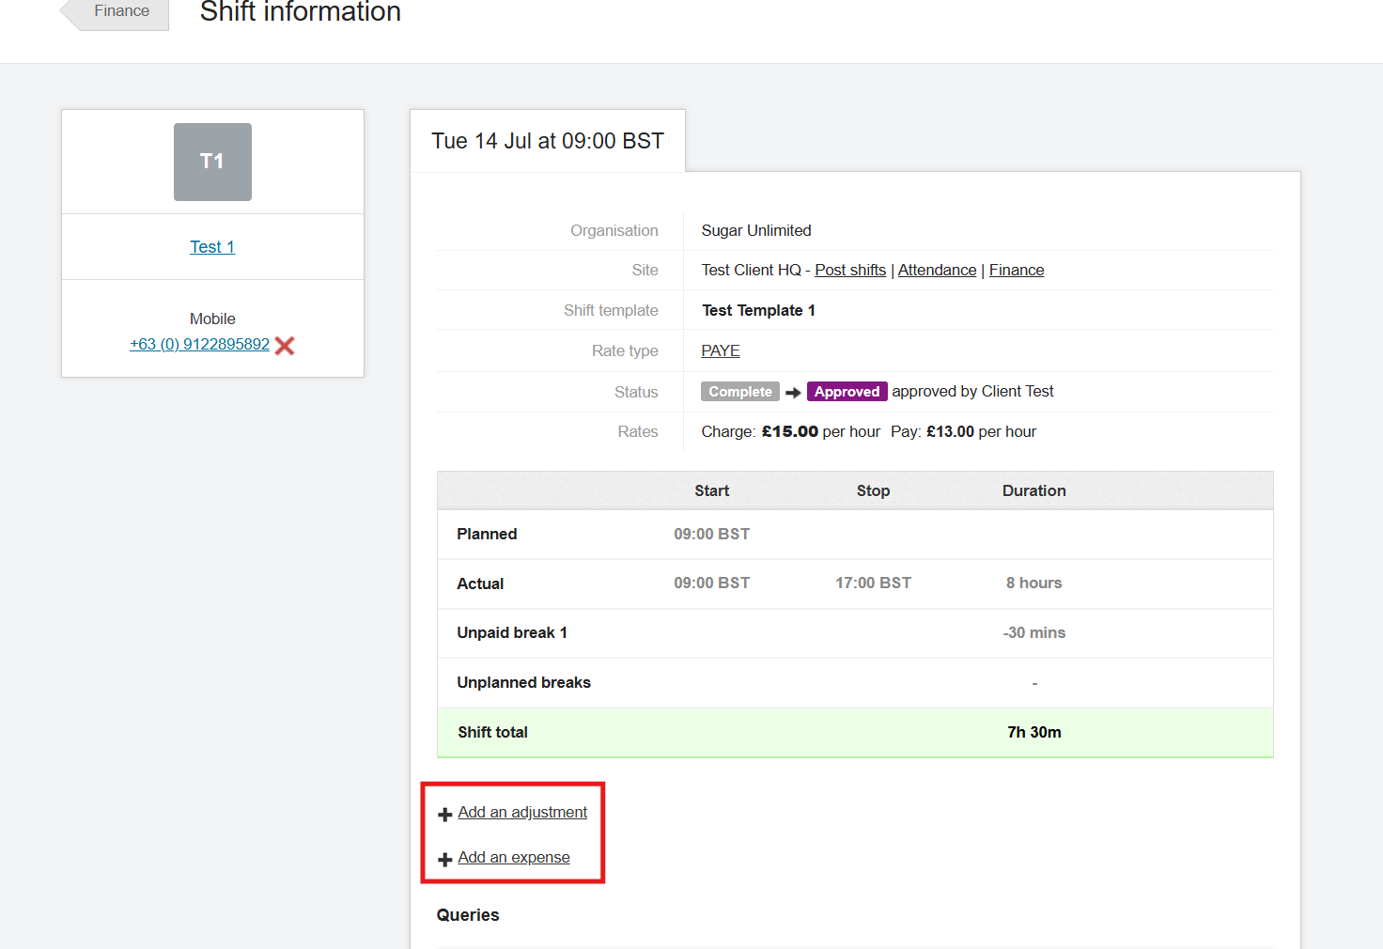Click the approved by Client Test text

[972, 391]
